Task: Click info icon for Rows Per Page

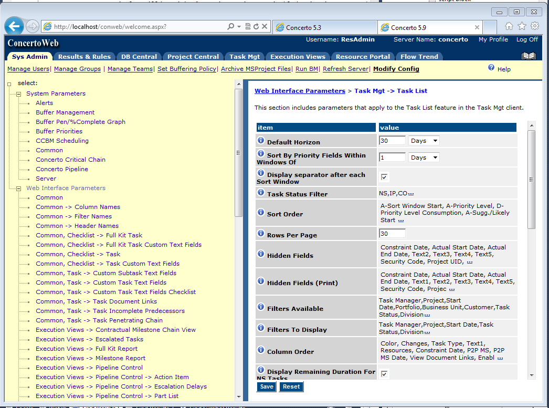Action: [261, 234]
